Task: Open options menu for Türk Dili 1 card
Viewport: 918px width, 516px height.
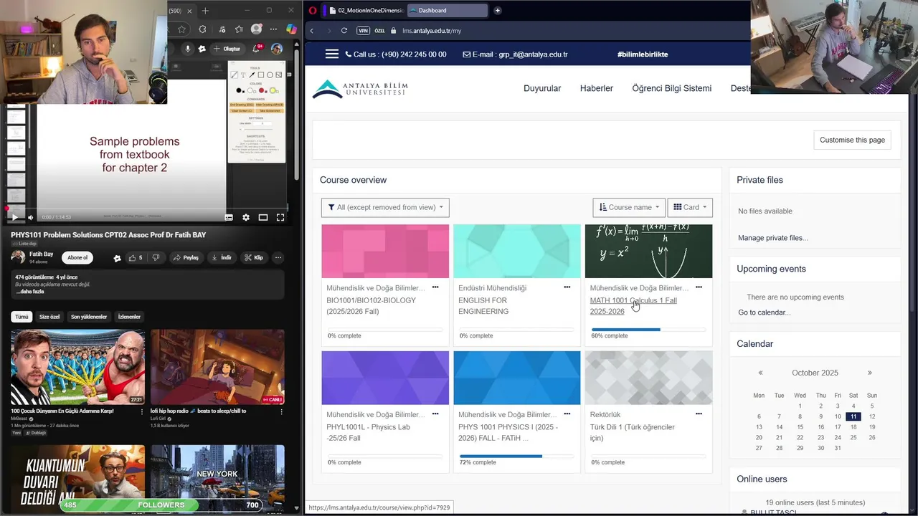Action: 699,414
